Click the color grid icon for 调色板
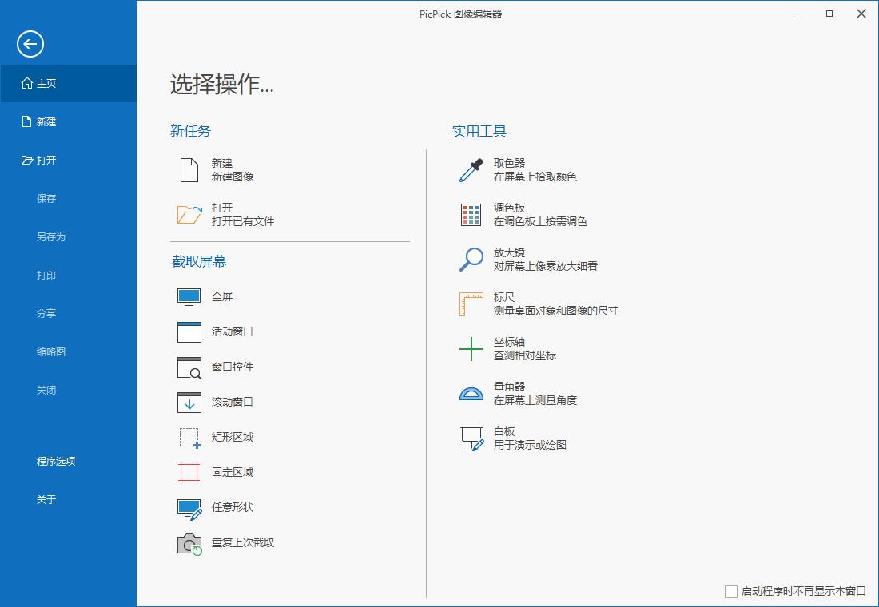Image resolution: width=879 pixels, height=607 pixels. click(471, 215)
